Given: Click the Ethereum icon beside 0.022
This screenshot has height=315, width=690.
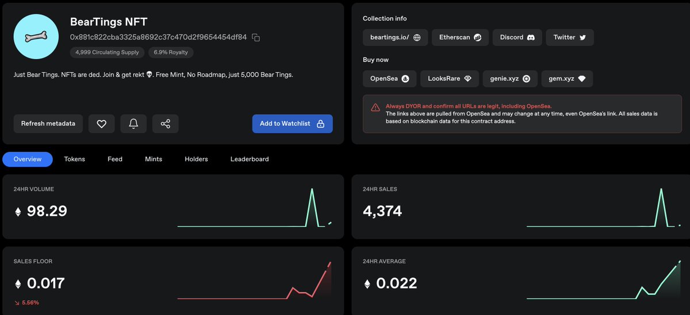Looking at the screenshot, I should click(x=367, y=283).
